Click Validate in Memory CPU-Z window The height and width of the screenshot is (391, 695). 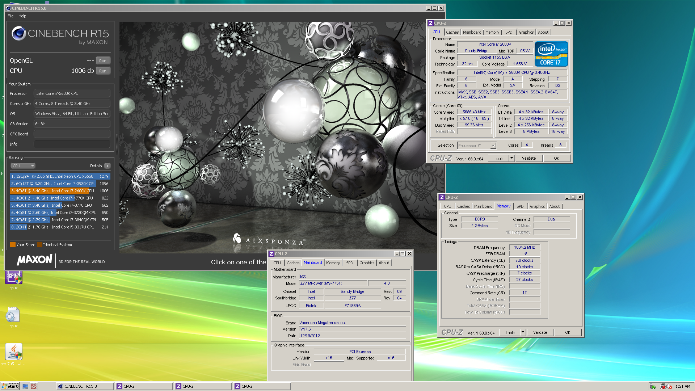[540, 332]
